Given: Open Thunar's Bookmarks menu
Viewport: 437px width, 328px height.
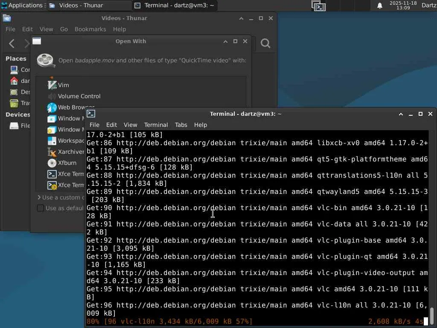Looking at the screenshot, I should click(90, 29).
